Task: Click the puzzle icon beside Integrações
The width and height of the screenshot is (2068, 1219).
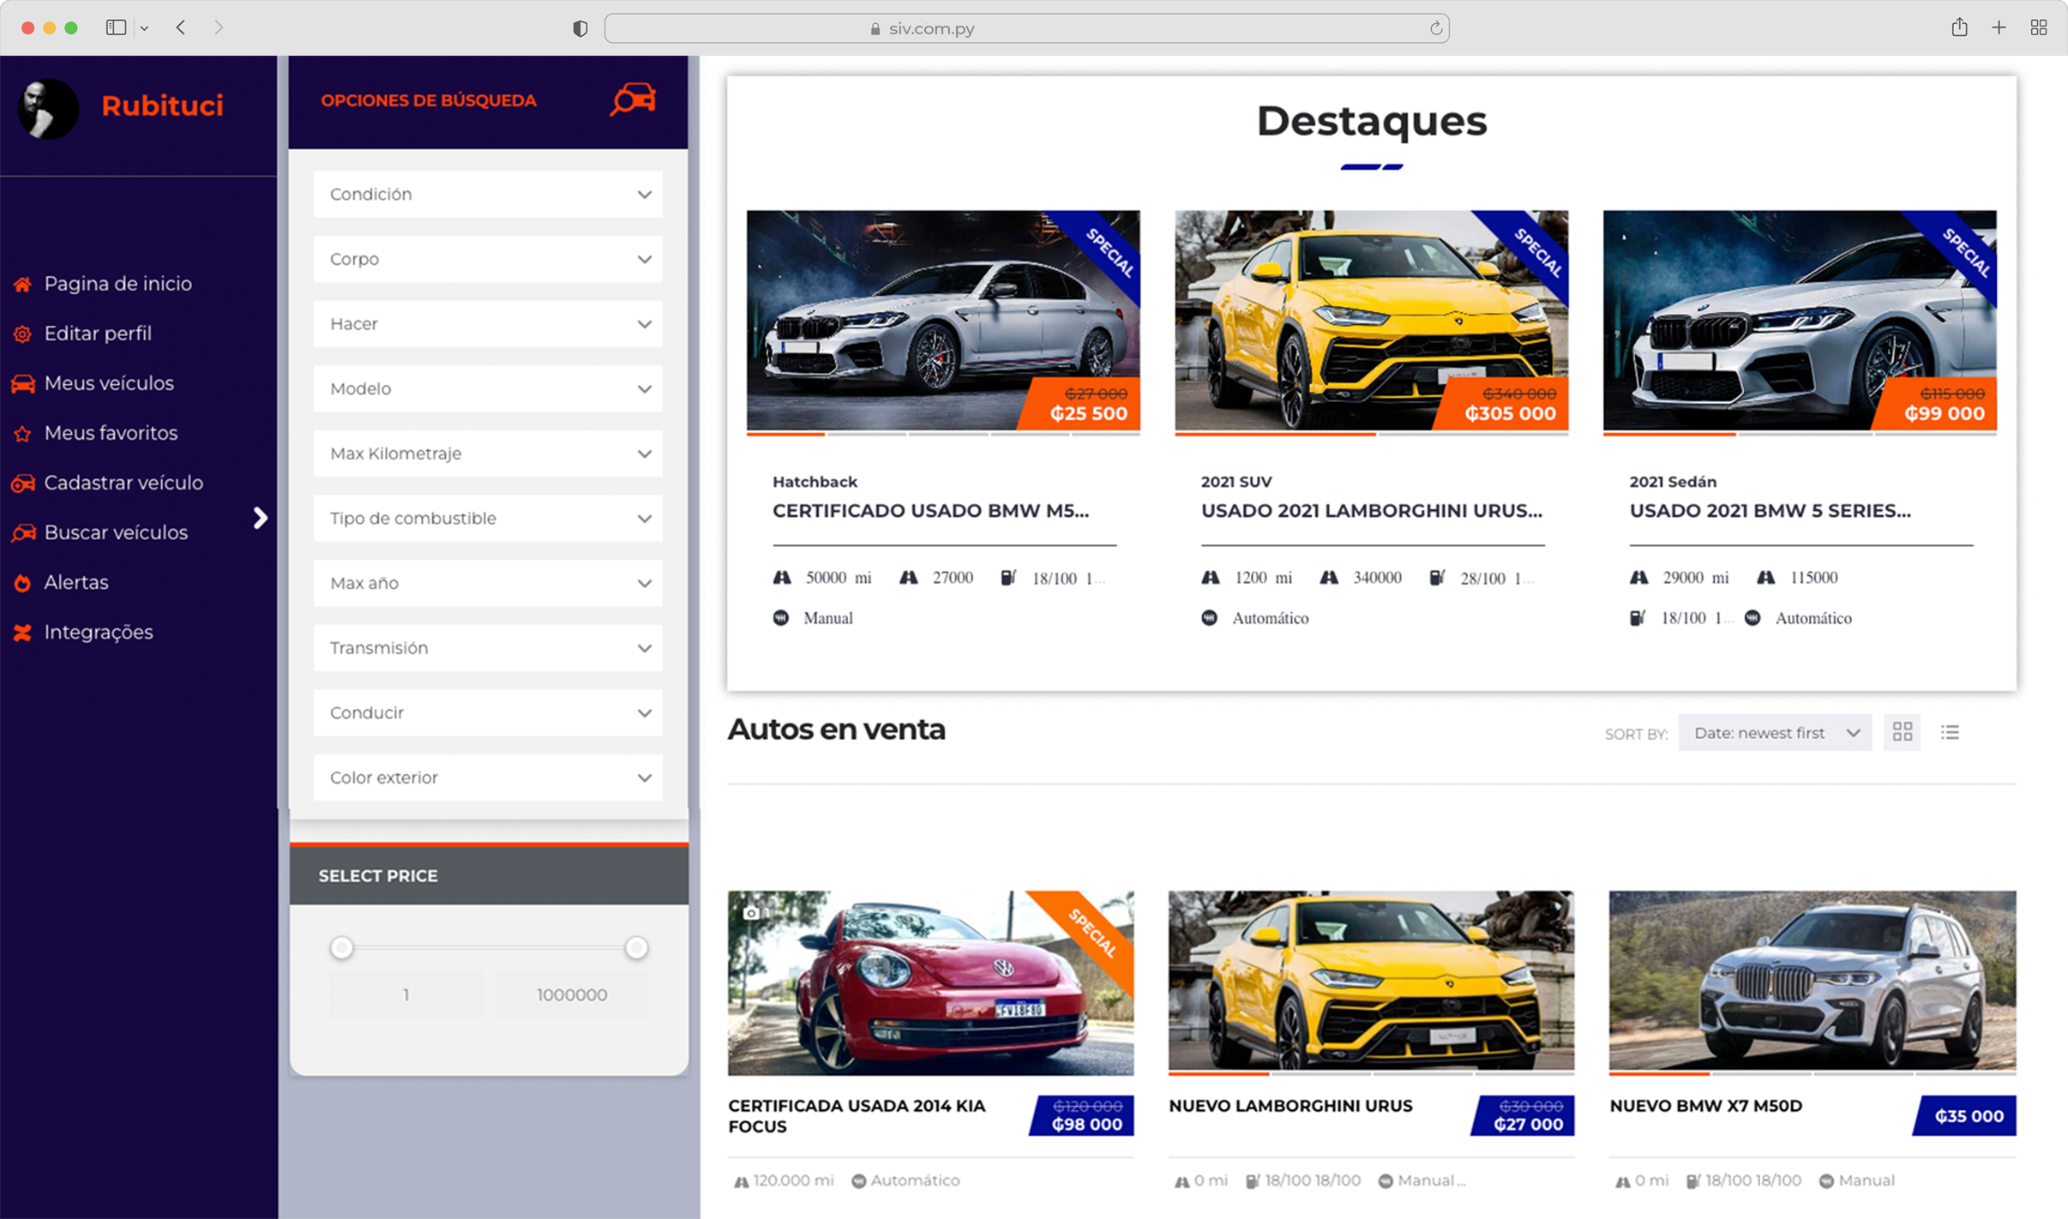Action: [x=22, y=632]
